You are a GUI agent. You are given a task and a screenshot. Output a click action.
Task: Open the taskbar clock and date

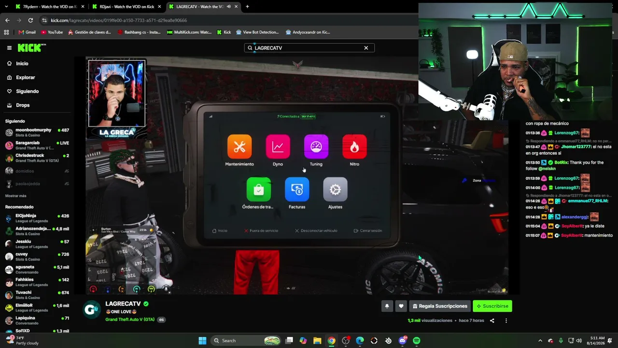pos(596,341)
